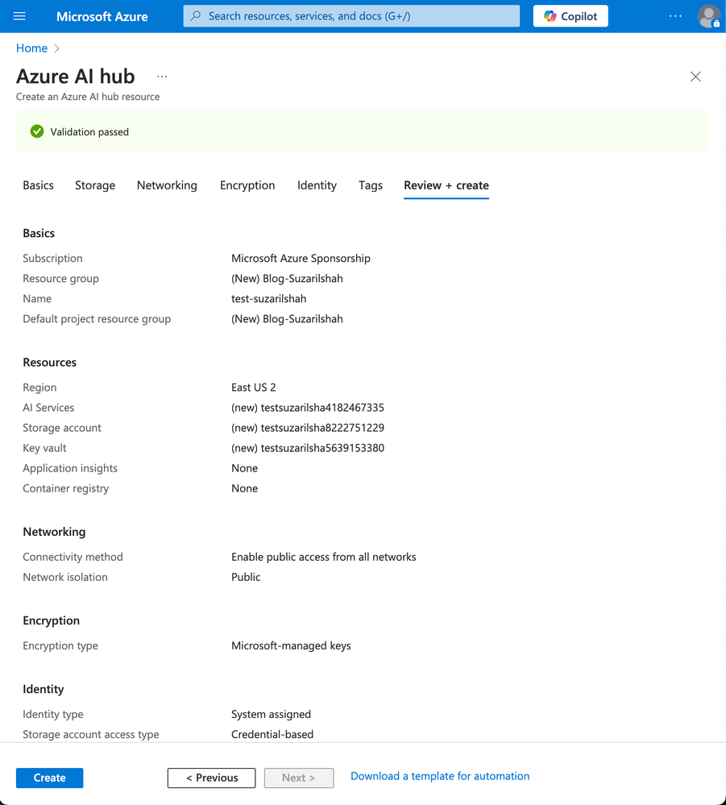Viewport: 726px width, 805px height.
Task: Close the Azure AI hub blade
Action: (x=695, y=77)
